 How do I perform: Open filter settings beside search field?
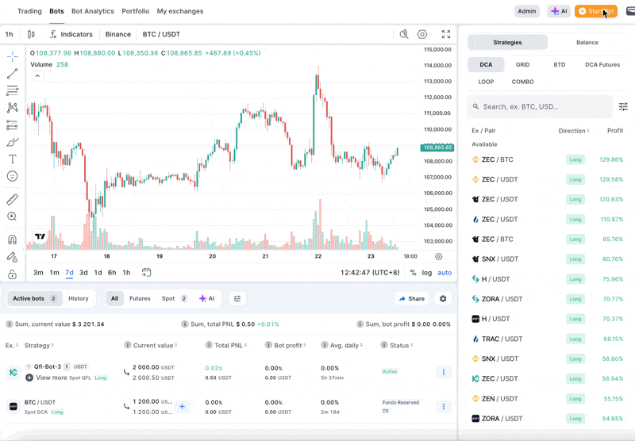point(623,106)
